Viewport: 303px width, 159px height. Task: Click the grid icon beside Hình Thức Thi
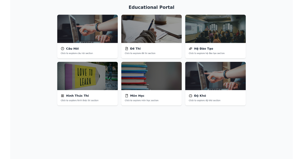point(63,96)
